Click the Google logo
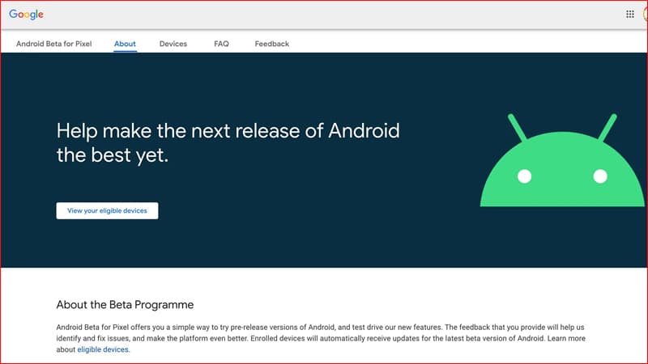Screen dimensions: 648x364 [x=26, y=15]
